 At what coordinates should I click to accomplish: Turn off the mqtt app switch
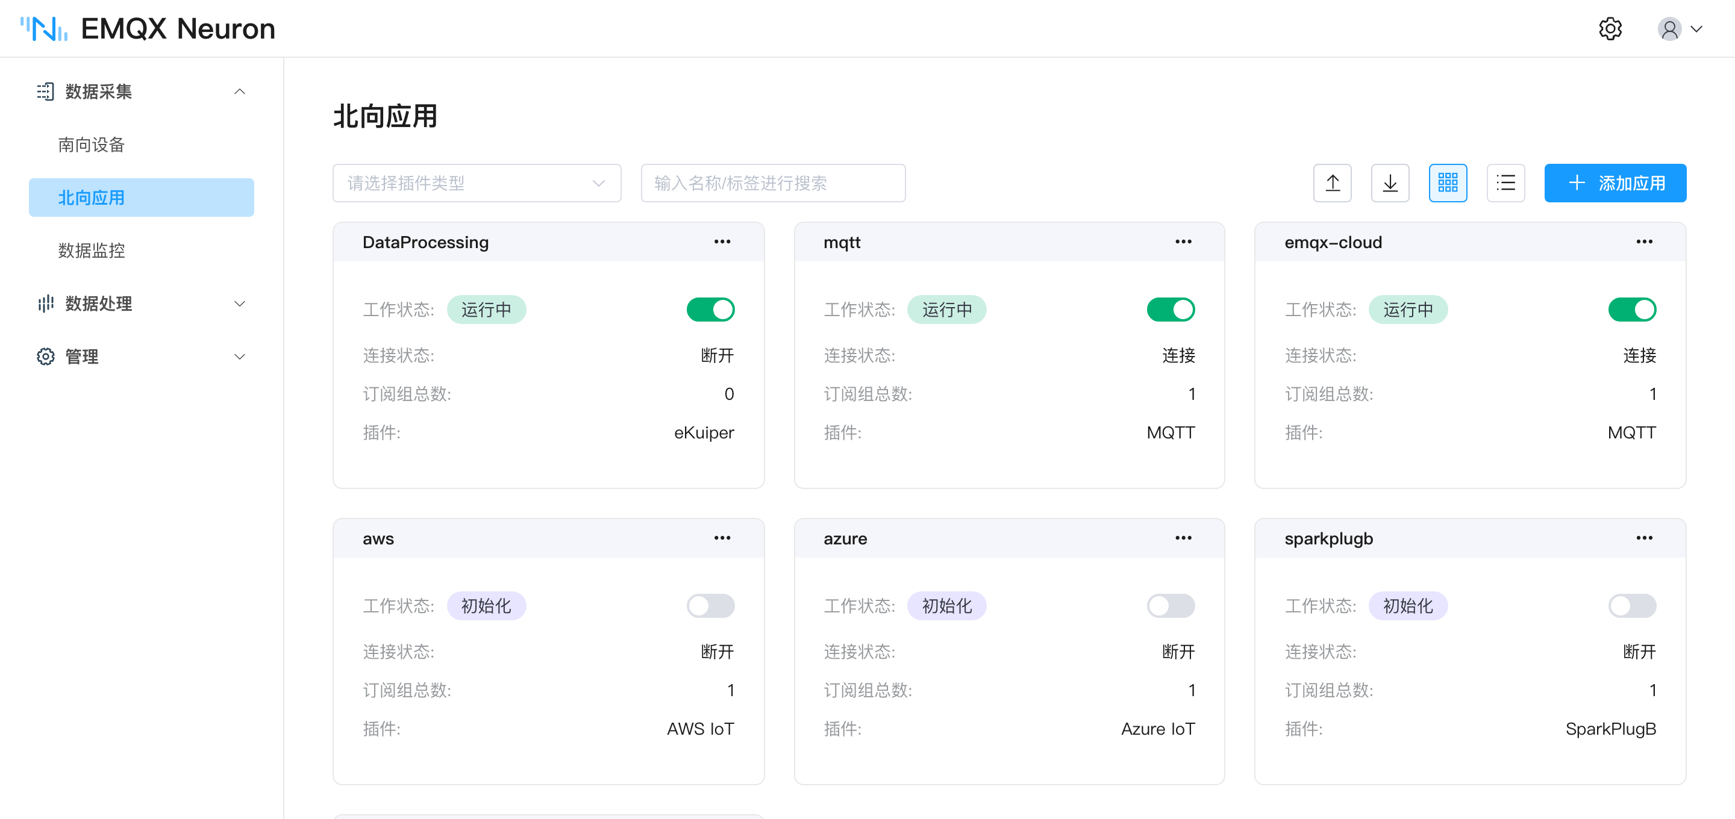(x=1171, y=310)
